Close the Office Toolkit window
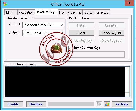Screen dimensions: 136x111 coord(129,3)
